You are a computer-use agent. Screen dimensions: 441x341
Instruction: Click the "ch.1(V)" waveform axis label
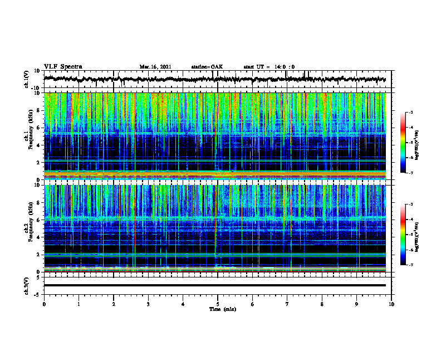tap(27, 79)
